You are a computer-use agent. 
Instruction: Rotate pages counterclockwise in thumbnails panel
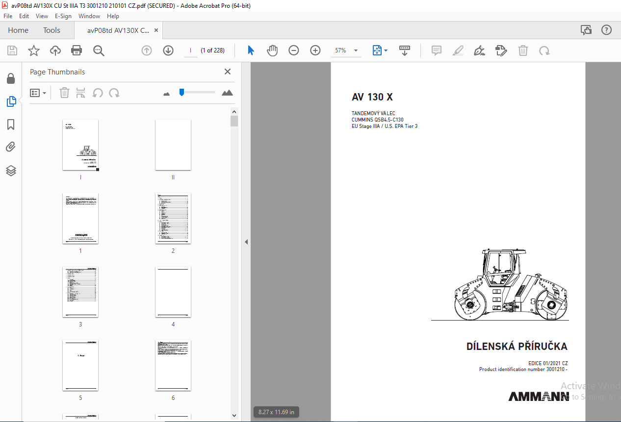(98, 93)
